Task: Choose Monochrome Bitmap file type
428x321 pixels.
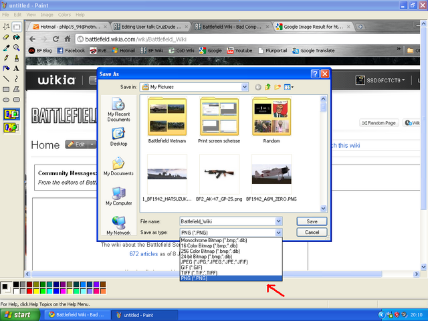Action: coord(231,240)
